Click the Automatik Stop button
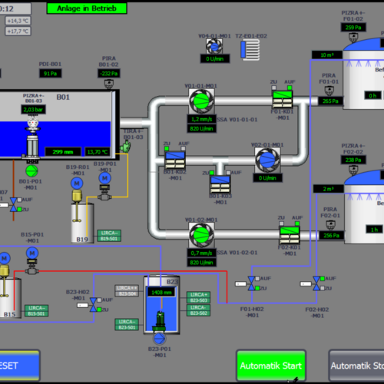The height and width of the screenshot is (384, 384). tap(356, 366)
